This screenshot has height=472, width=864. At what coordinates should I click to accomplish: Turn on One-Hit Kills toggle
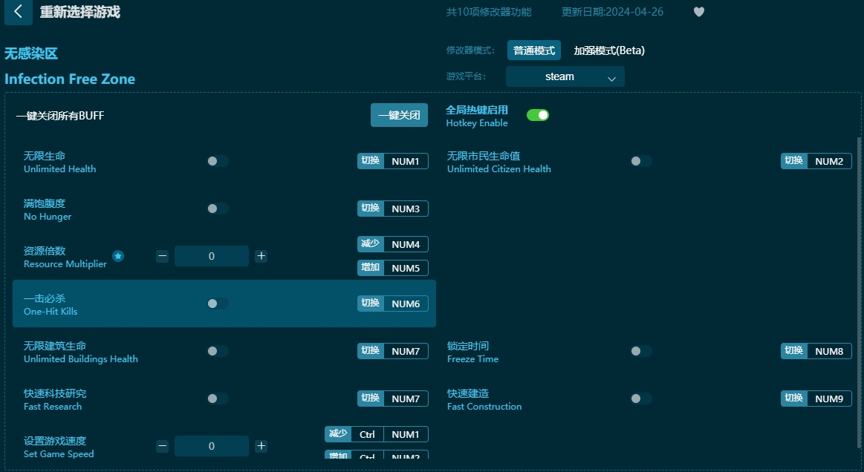217,304
